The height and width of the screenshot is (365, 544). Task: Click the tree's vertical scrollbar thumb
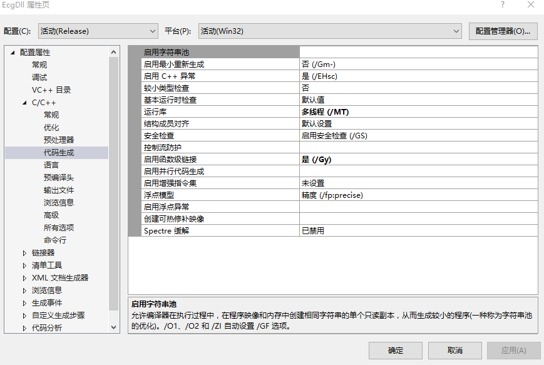113,183
